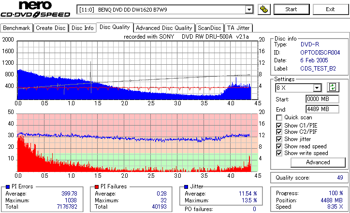Open the drive selection dropdown arrow
The height and width of the screenshot is (213, 350).
(249, 10)
